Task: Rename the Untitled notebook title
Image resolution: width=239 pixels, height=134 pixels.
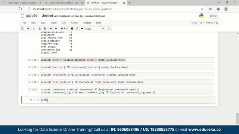Action: click(x=47, y=16)
